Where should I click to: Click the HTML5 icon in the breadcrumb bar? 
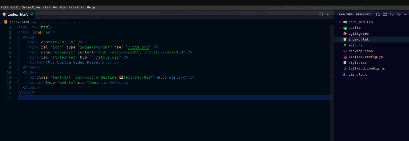click(x=6, y=22)
